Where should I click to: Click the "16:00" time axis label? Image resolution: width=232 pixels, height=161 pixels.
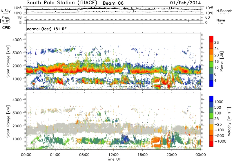tap(142, 155)
